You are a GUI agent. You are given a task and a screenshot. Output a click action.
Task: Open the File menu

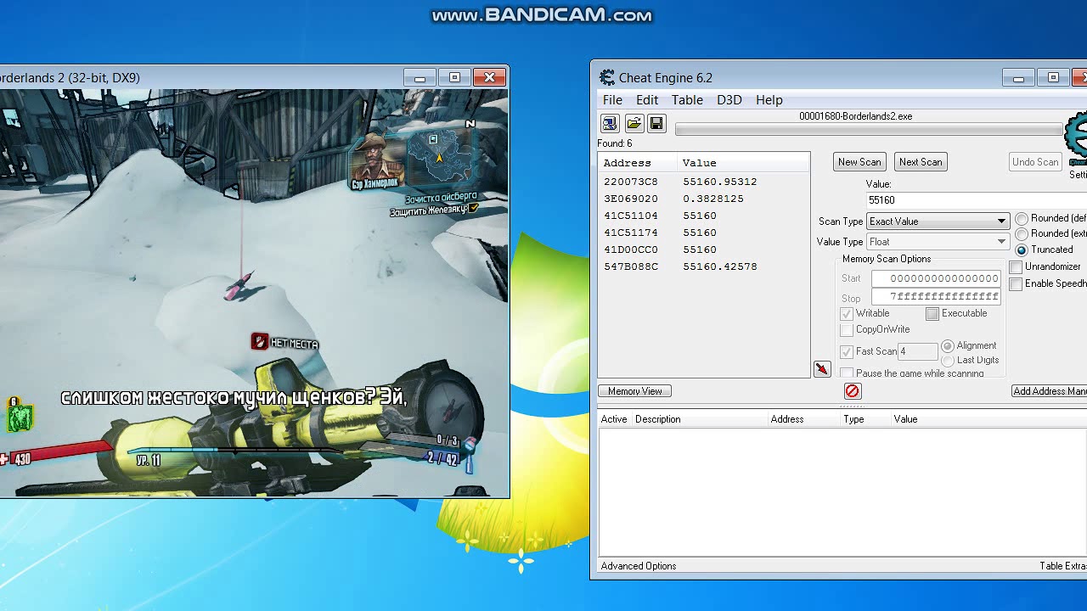pos(612,100)
